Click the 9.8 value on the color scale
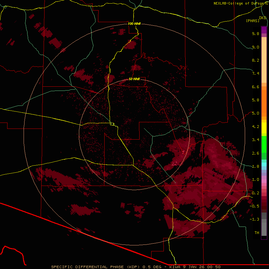Screen dimensions: 269x269 256,33
